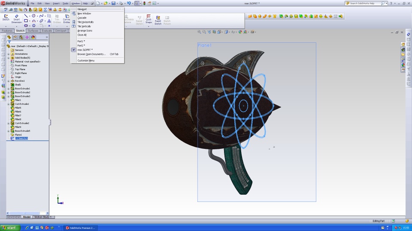Click the feature tree horizontal scrollbar

(x=27, y=213)
